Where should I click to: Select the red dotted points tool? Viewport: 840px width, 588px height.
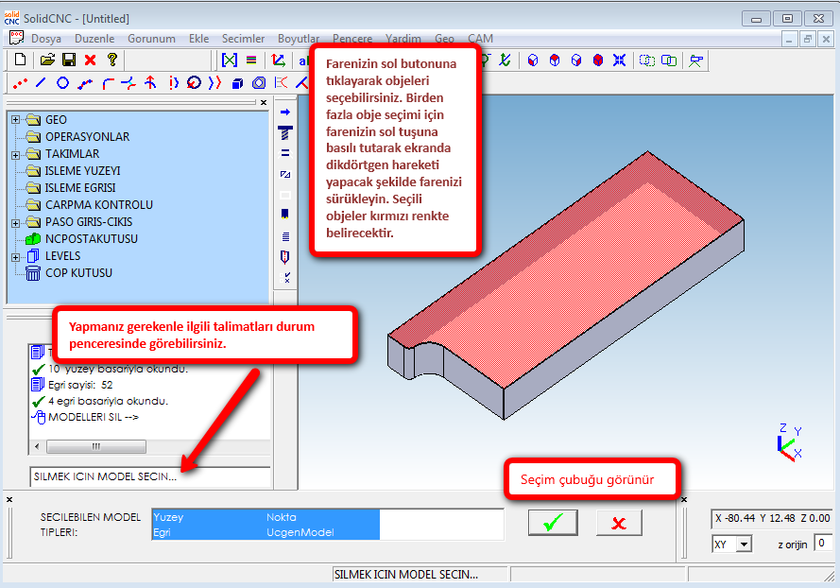(x=21, y=83)
